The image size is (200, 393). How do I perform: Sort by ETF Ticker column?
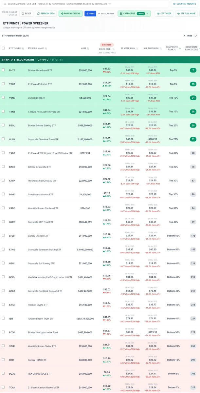[x=16, y=49]
